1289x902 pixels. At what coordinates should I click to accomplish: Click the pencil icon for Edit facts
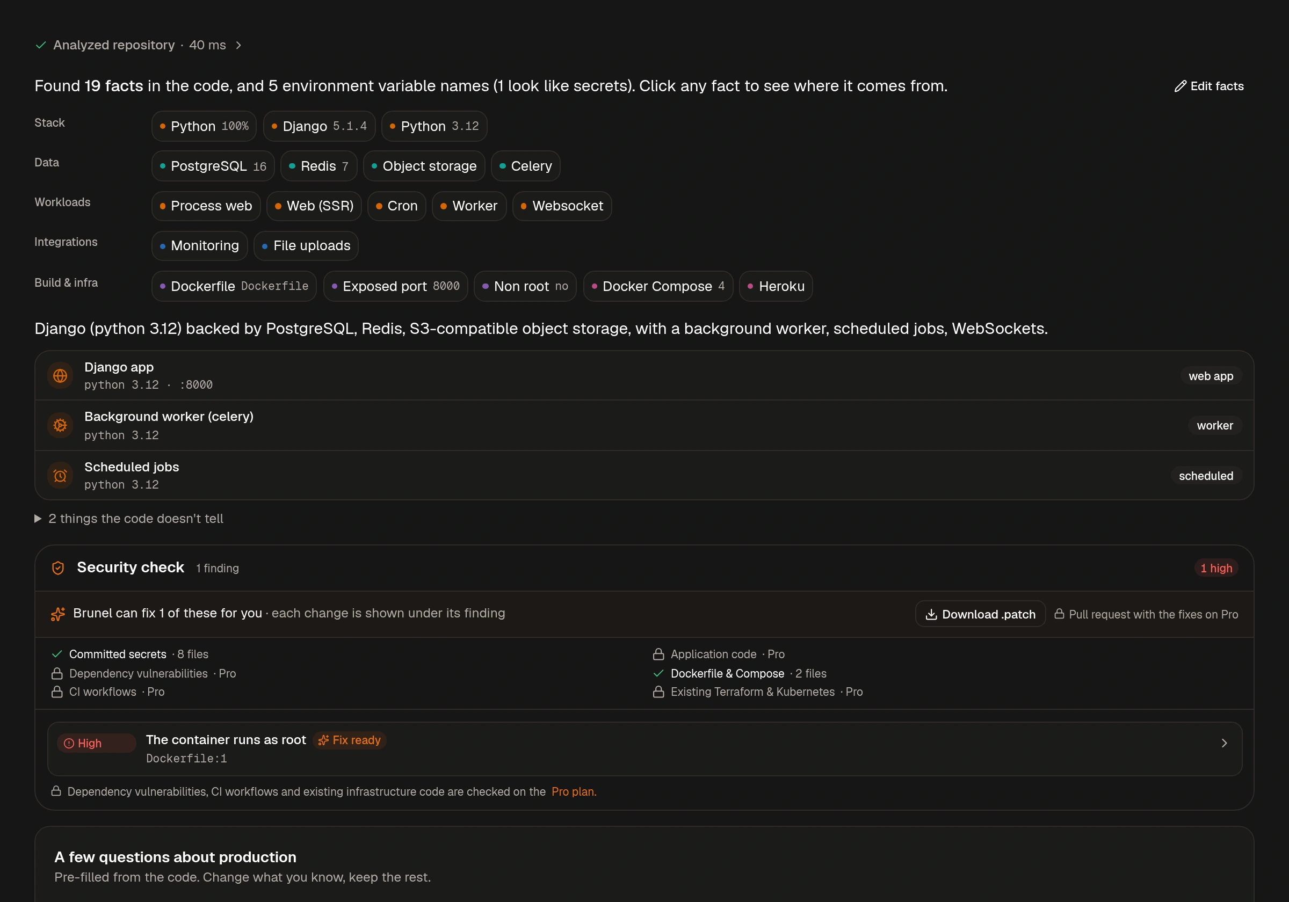[x=1181, y=86]
